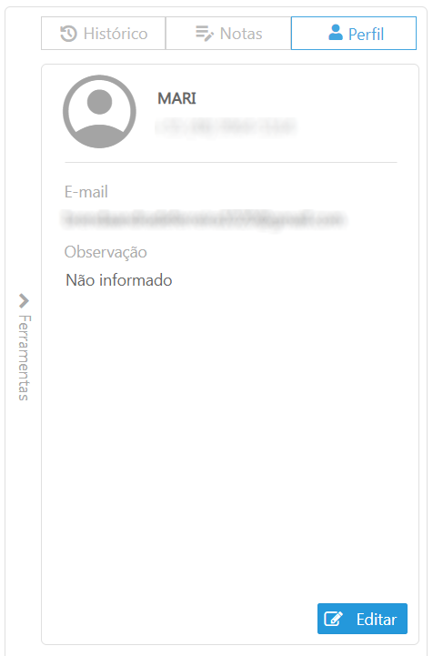Click the gray profile avatar picture
The height and width of the screenshot is (656, 433).
pyautogui.click(x=99, y=112)
